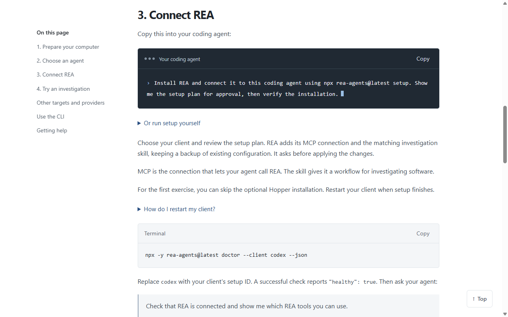Click the prompt chevron in the agent box

click(148, 83)
